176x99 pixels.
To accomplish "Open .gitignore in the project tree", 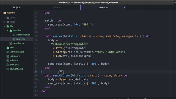I will (x=15, y=56).
